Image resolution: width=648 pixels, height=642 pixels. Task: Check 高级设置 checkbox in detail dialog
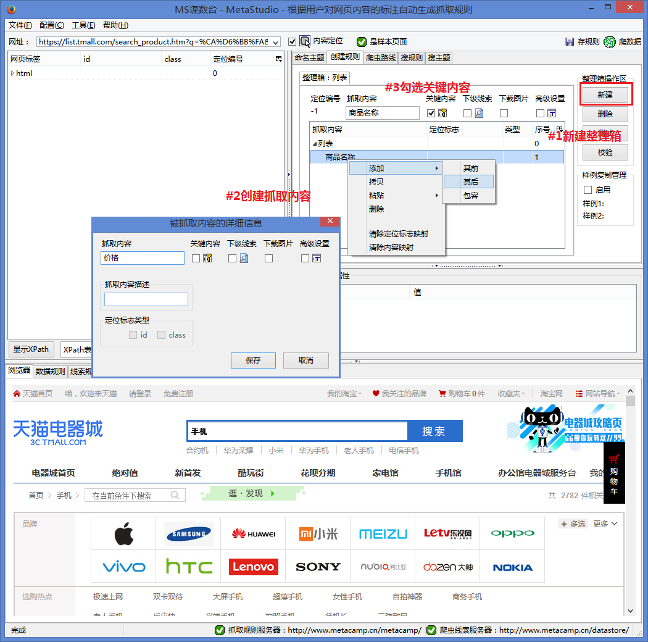coord(305,259)
